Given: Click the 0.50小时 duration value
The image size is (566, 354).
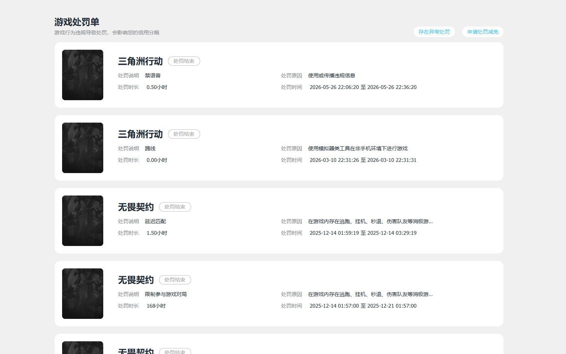Looking at the screenshot, I should [x=157, y=87].
